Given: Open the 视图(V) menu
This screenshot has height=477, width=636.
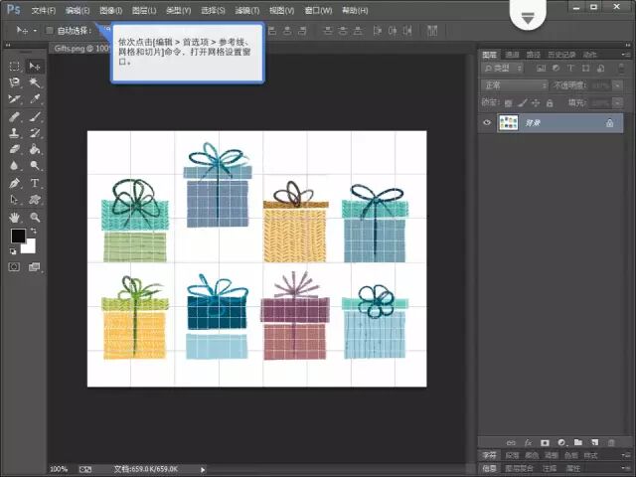Looking at the screenshot, I should [282, 10].
